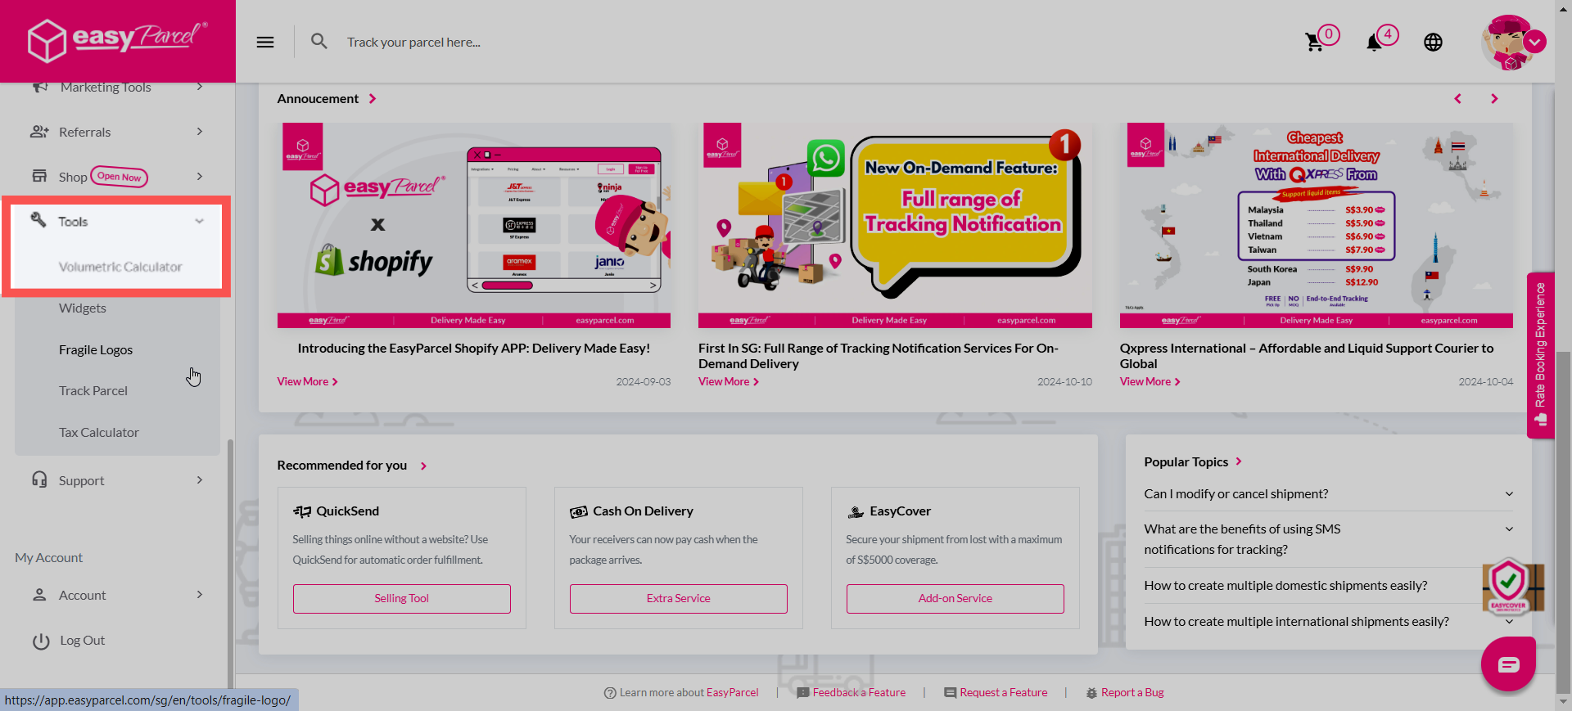Select Log Out in sidebar

(x=82, y=641)
